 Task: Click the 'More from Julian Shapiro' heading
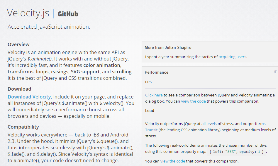click(x=168, y=47)
